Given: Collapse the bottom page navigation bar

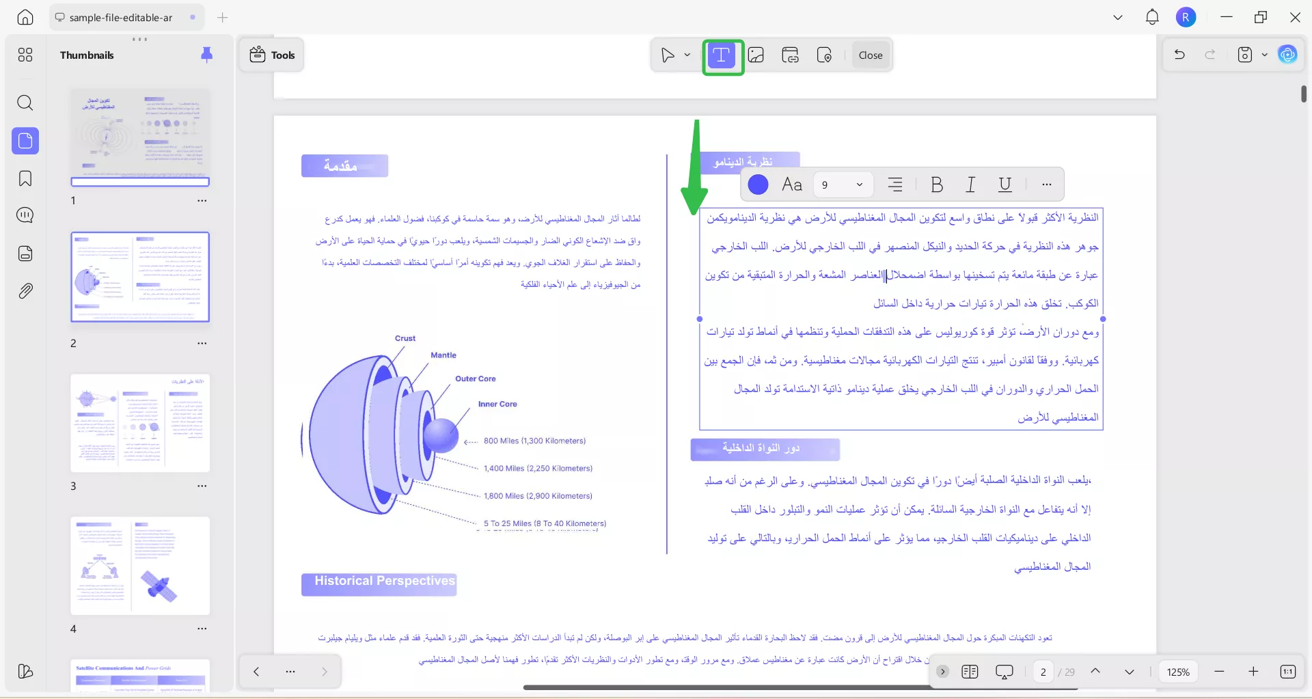Looking at the screenshot, I should (942, 672).
